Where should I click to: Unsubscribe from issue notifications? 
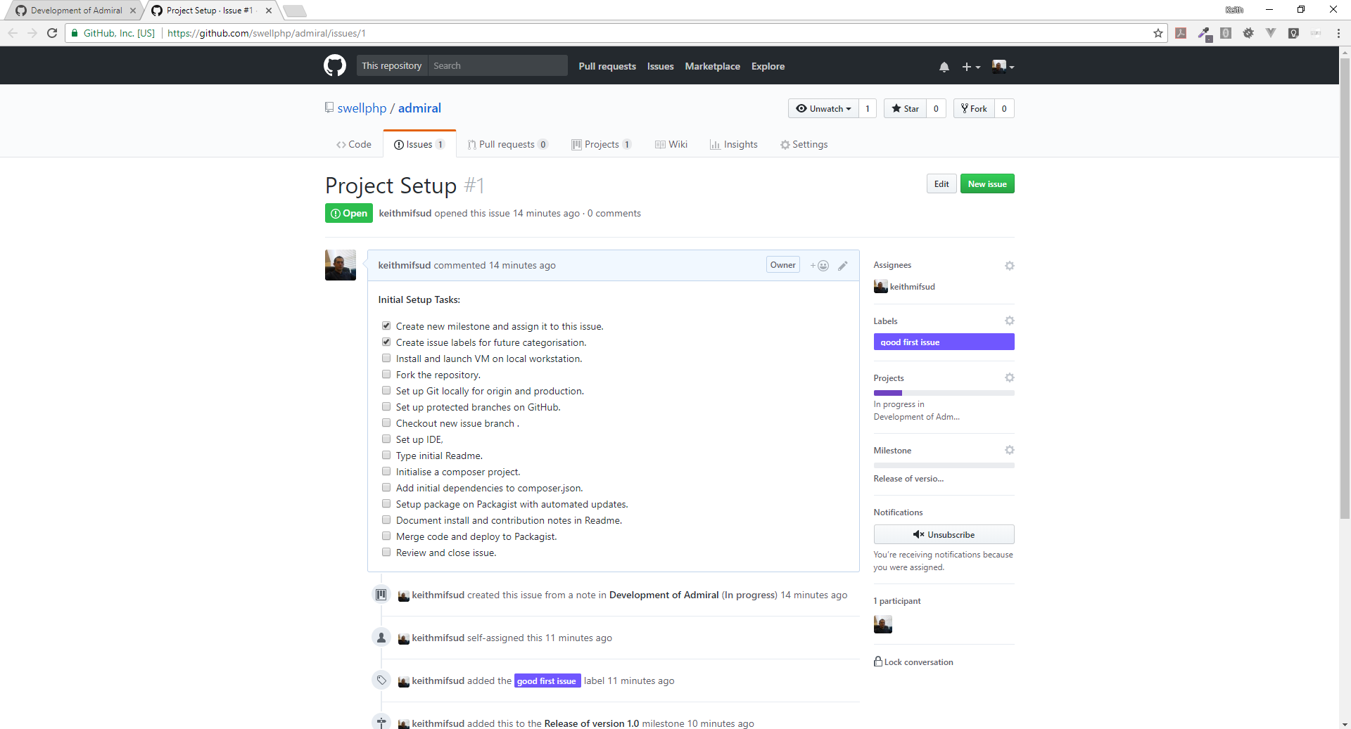944,534
